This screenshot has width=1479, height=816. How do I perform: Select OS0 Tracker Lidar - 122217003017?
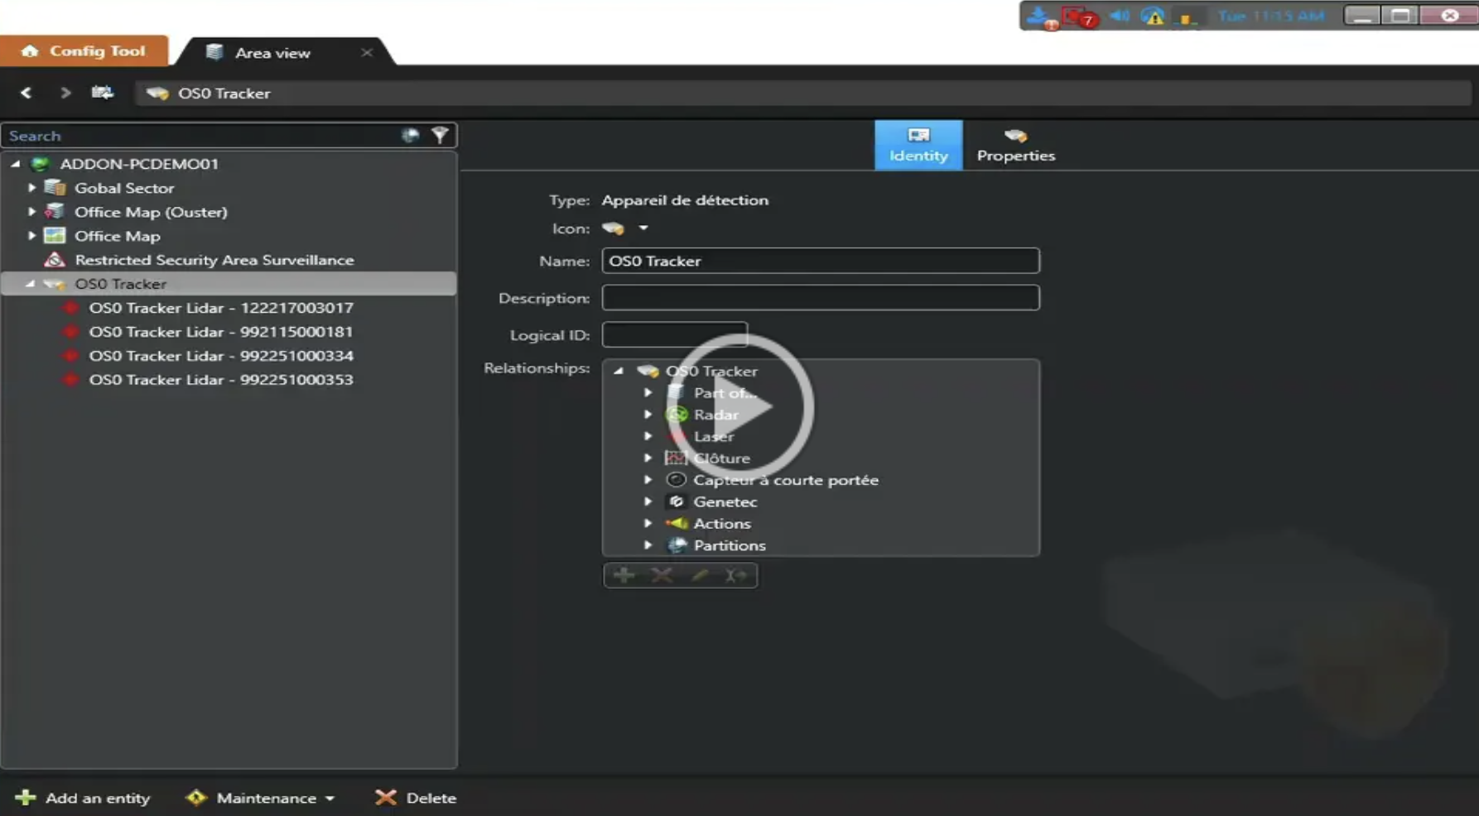[x=221, y=308]
